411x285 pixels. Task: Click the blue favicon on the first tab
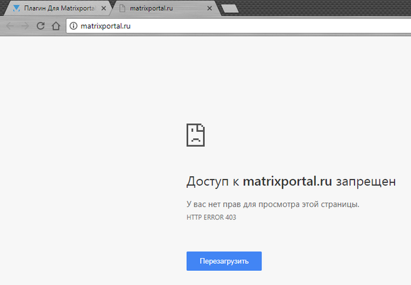click(x=16, y=8)
